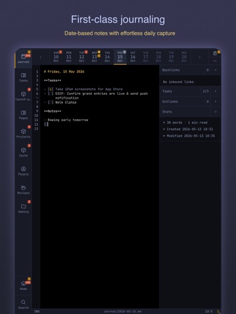The height and width of the screenshot is (314, 236).
Task: Open the Launch-p project in sidebar
Action: pos(24,96)
